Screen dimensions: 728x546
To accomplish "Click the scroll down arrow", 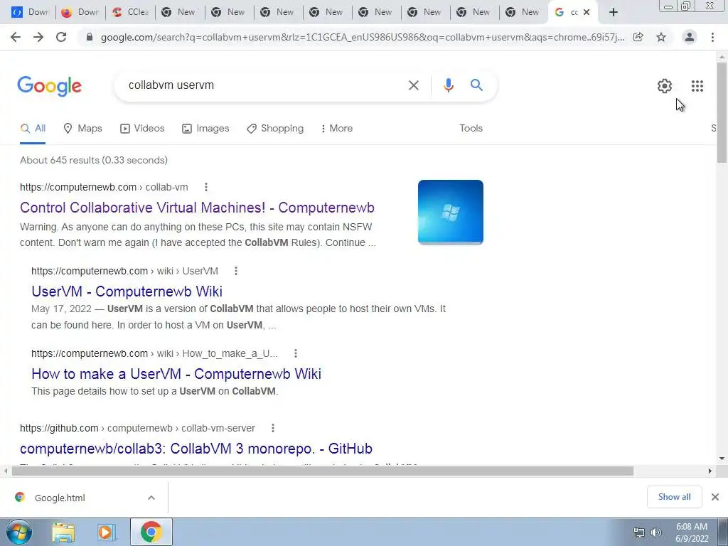I will (x=722, y=459).
